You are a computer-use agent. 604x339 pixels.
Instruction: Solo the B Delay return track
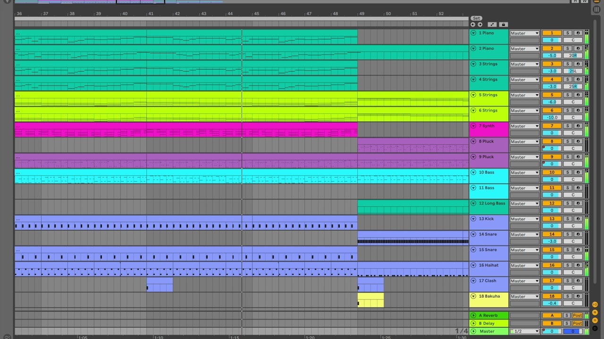(567, 323)
